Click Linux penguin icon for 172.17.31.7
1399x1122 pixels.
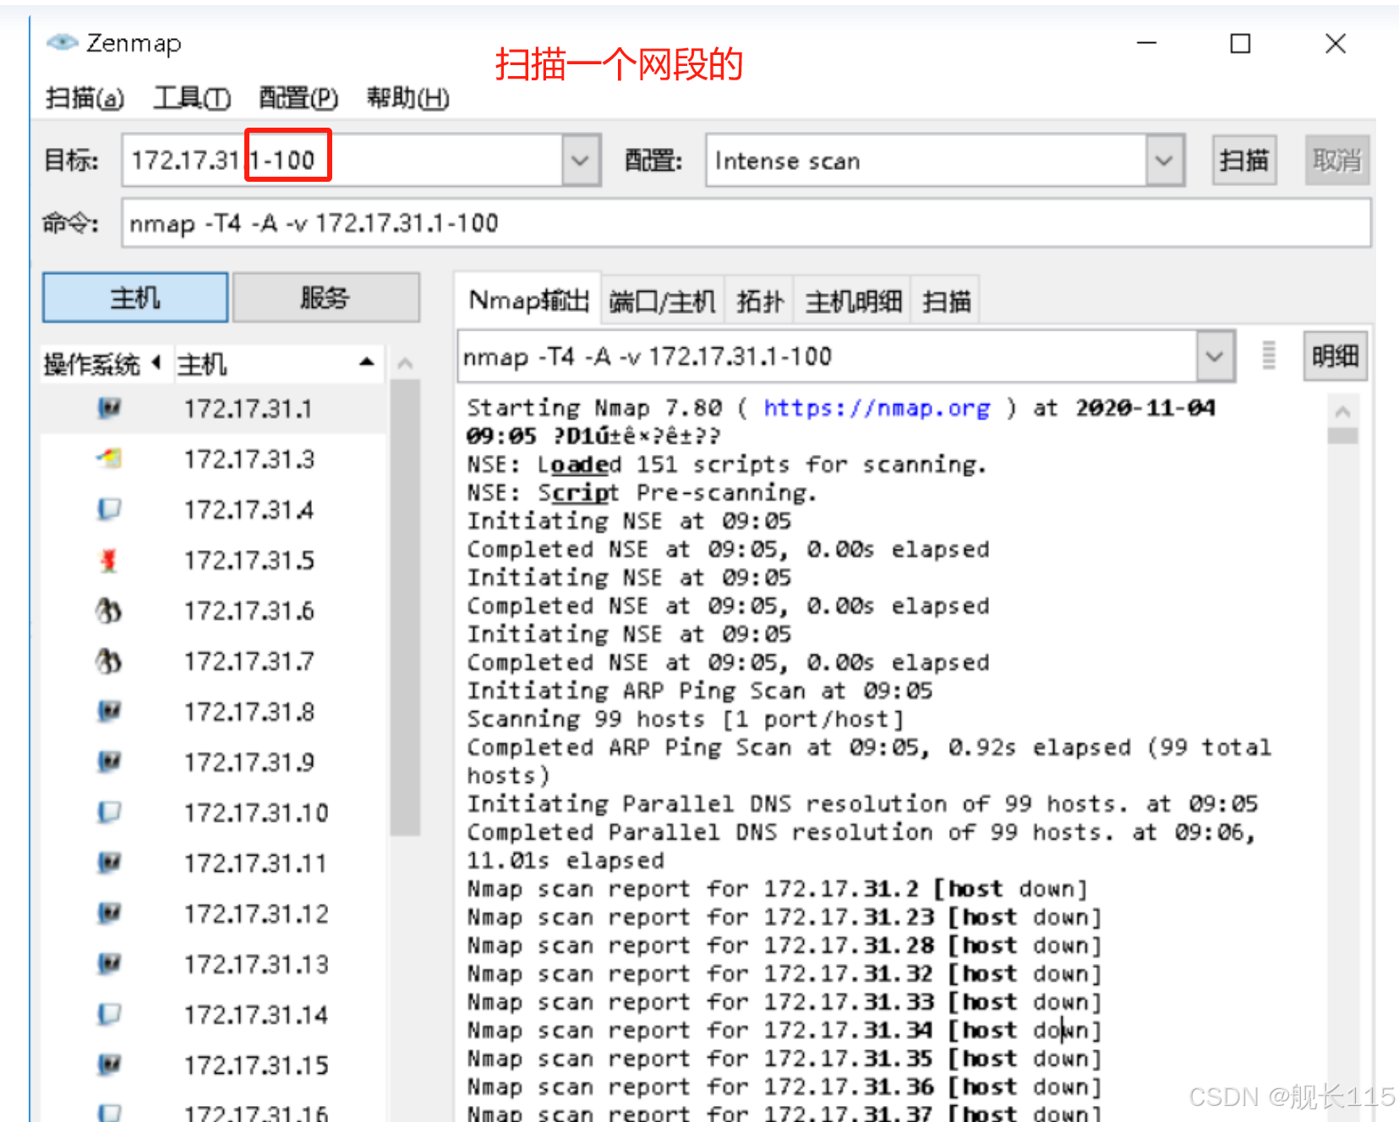(x=109, y=660)
